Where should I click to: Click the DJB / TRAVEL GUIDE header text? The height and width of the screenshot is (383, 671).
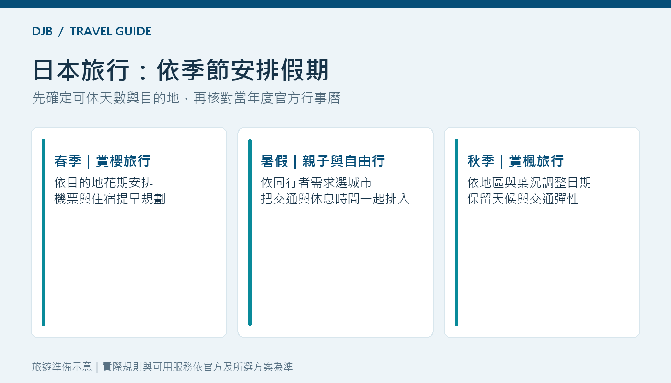[x=92, y=32]
